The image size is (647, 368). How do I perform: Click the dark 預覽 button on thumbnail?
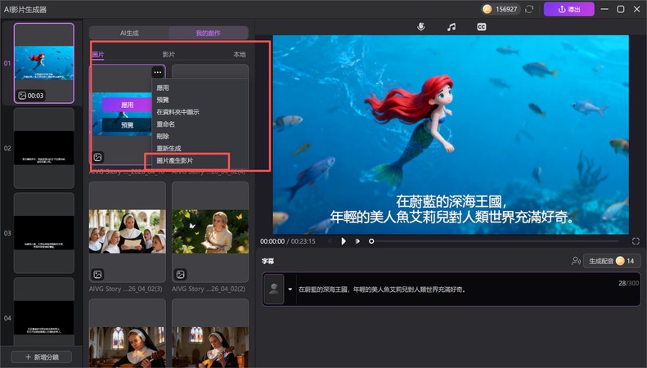pyautogui.click(x=127, y=125)
